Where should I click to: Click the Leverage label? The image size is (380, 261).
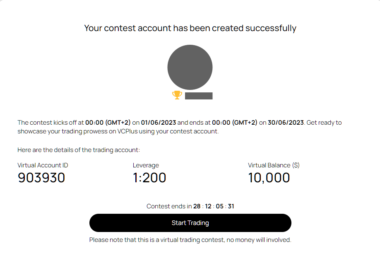tap(146, 165)
